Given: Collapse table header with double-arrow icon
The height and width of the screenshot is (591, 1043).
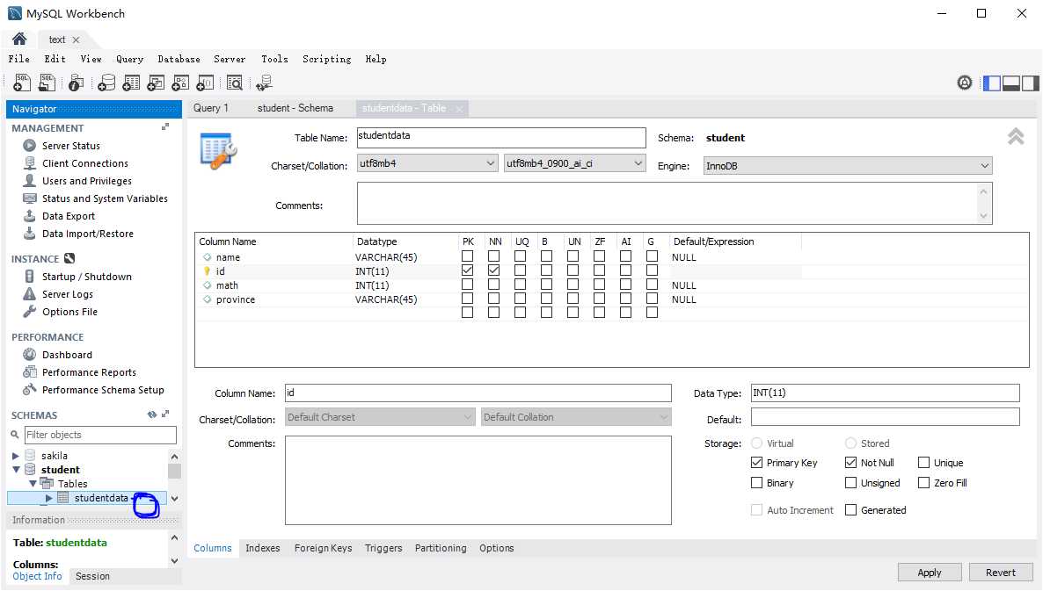Looking at the screenshot, I should pyautogui.click(x=1016, y=136).
